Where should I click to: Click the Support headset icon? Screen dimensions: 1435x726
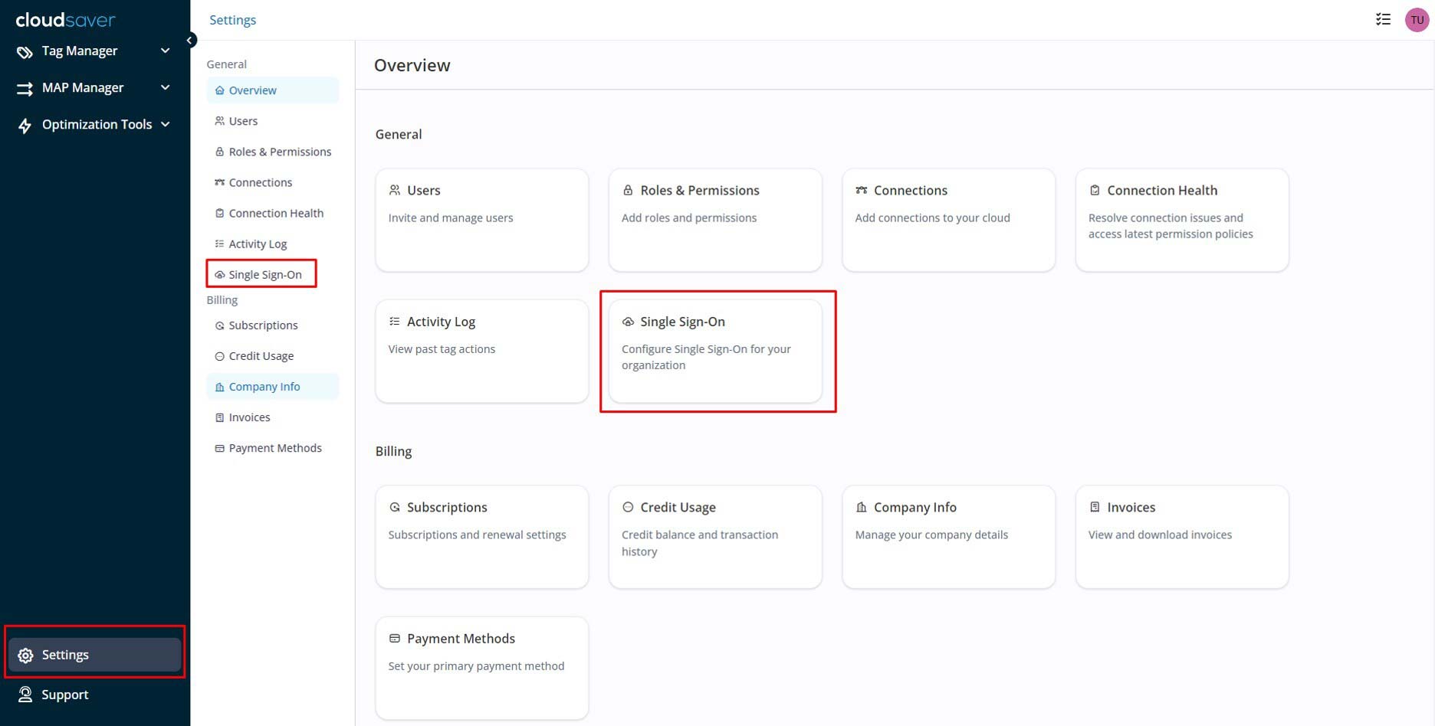25,695
